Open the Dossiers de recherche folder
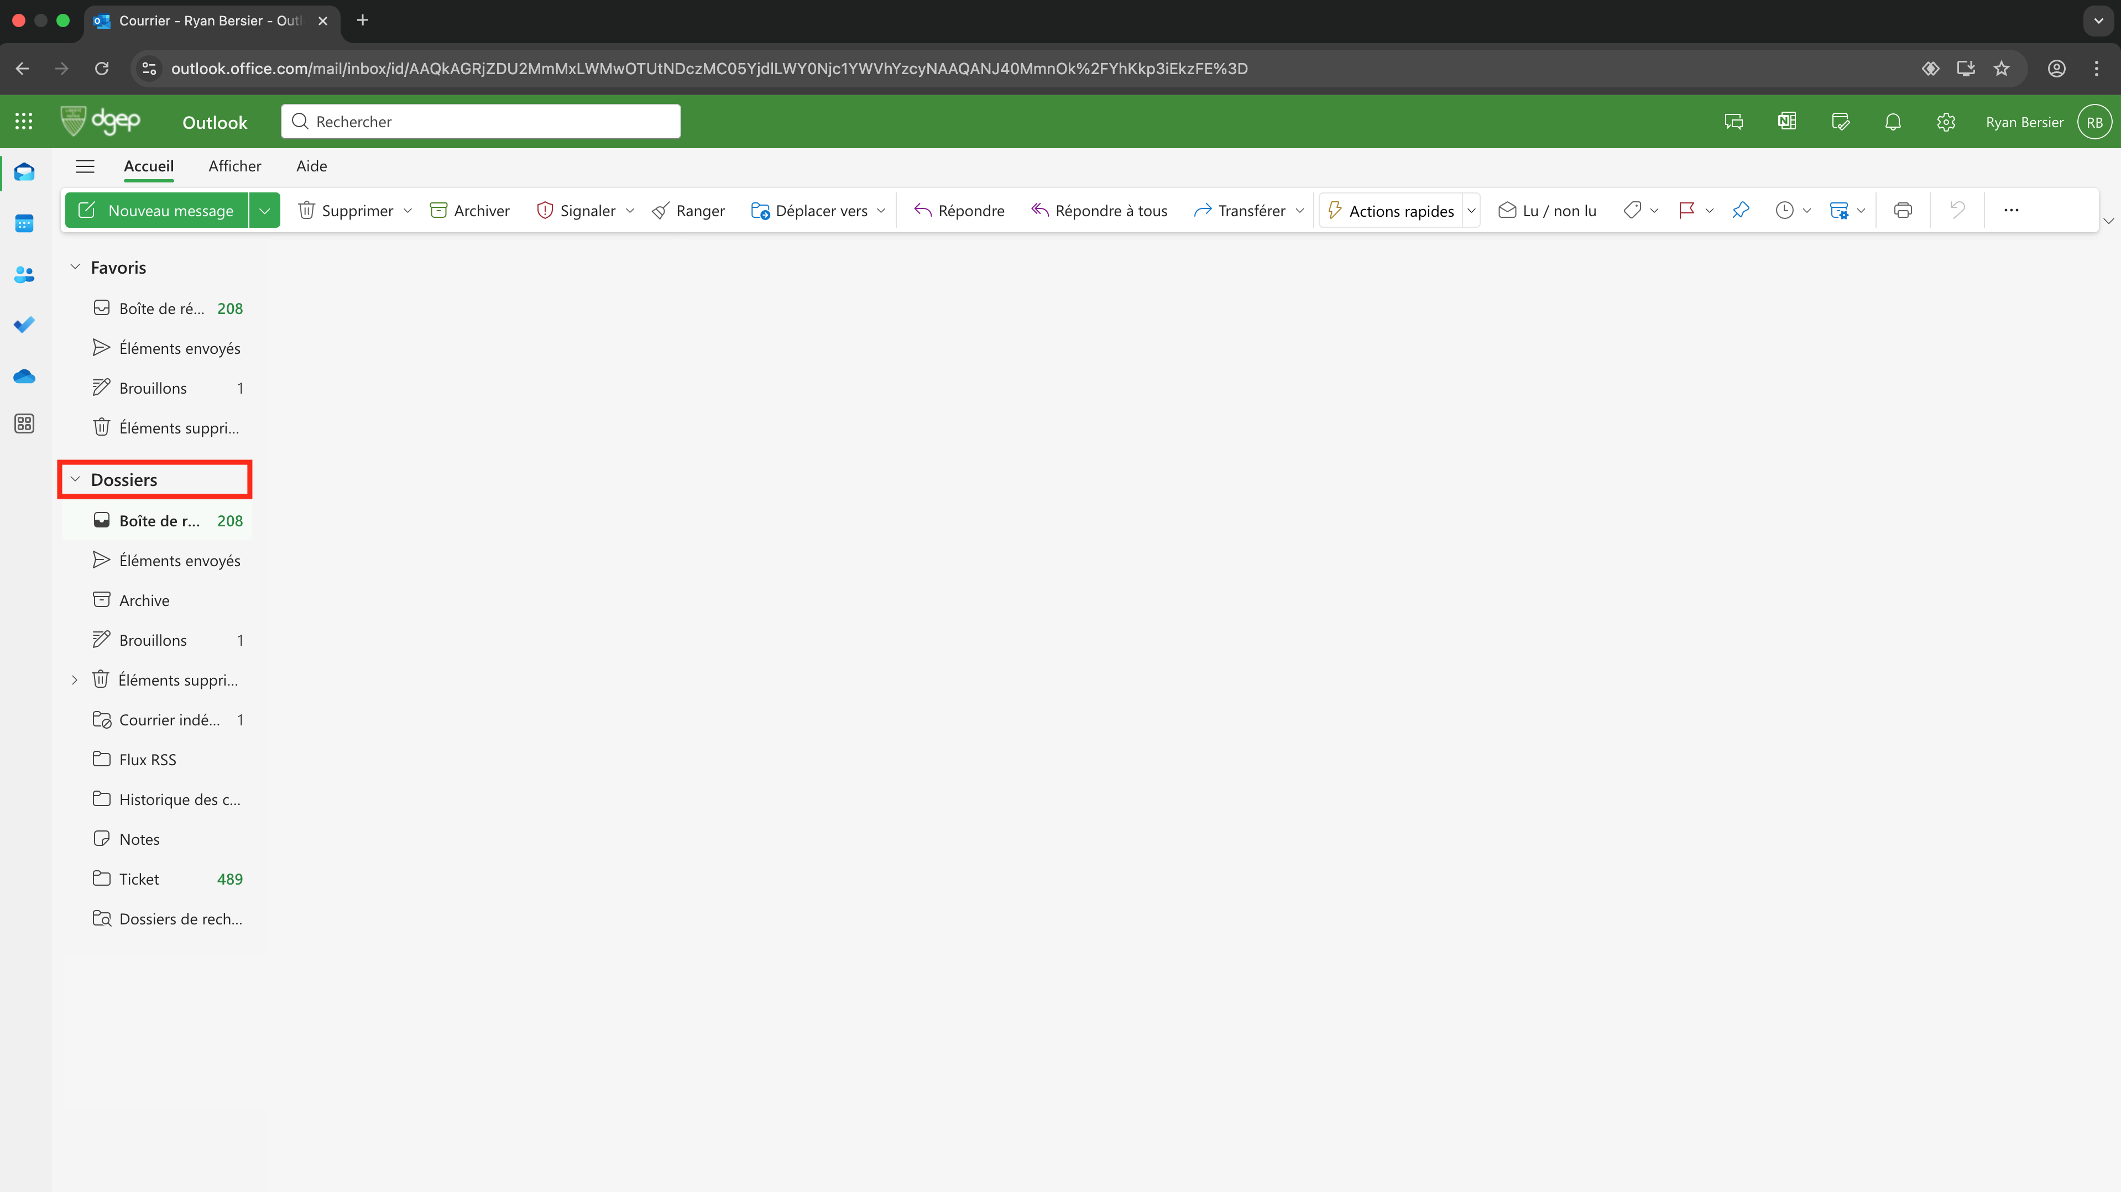This screenshot has width=2121, height=1192. 156,919
